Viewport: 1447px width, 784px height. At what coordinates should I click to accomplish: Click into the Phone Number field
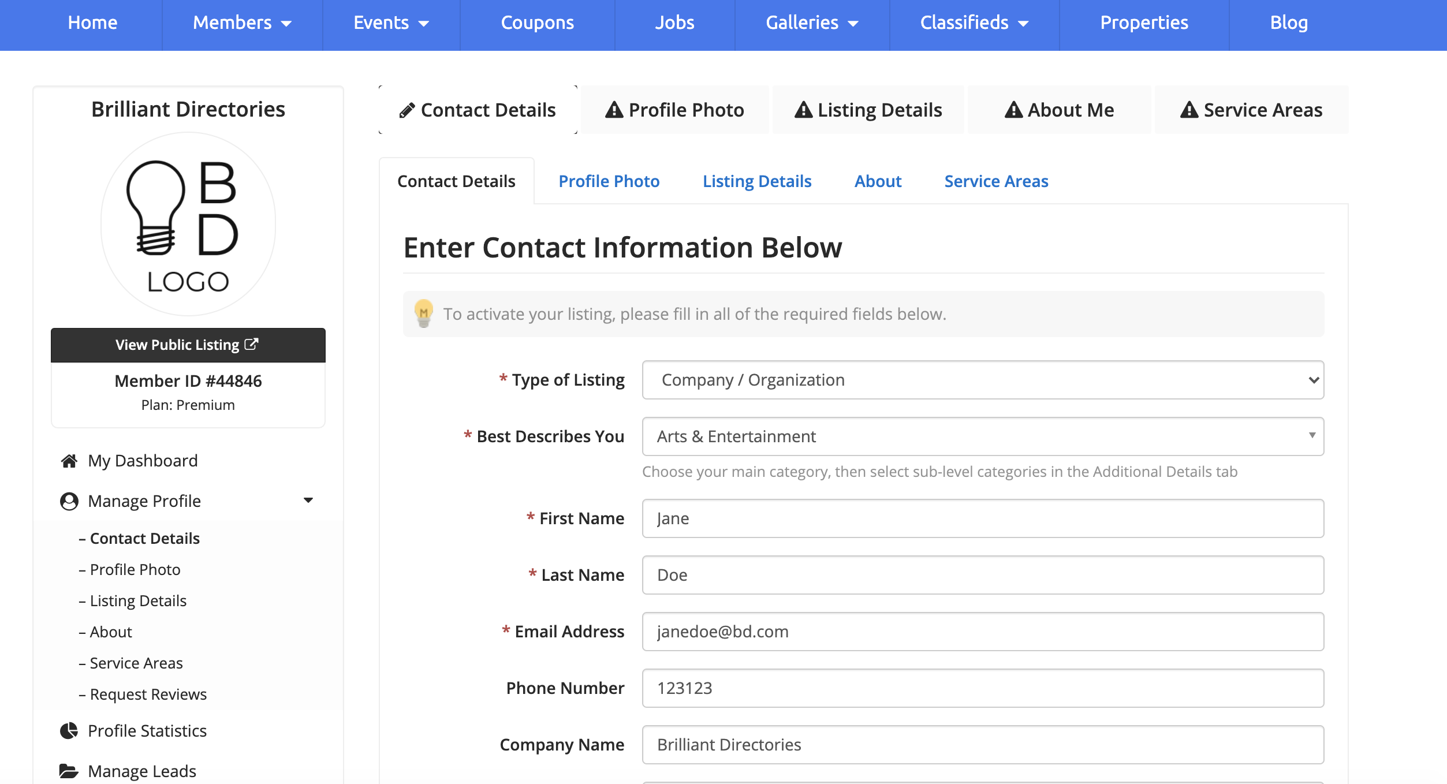[983, 688]
